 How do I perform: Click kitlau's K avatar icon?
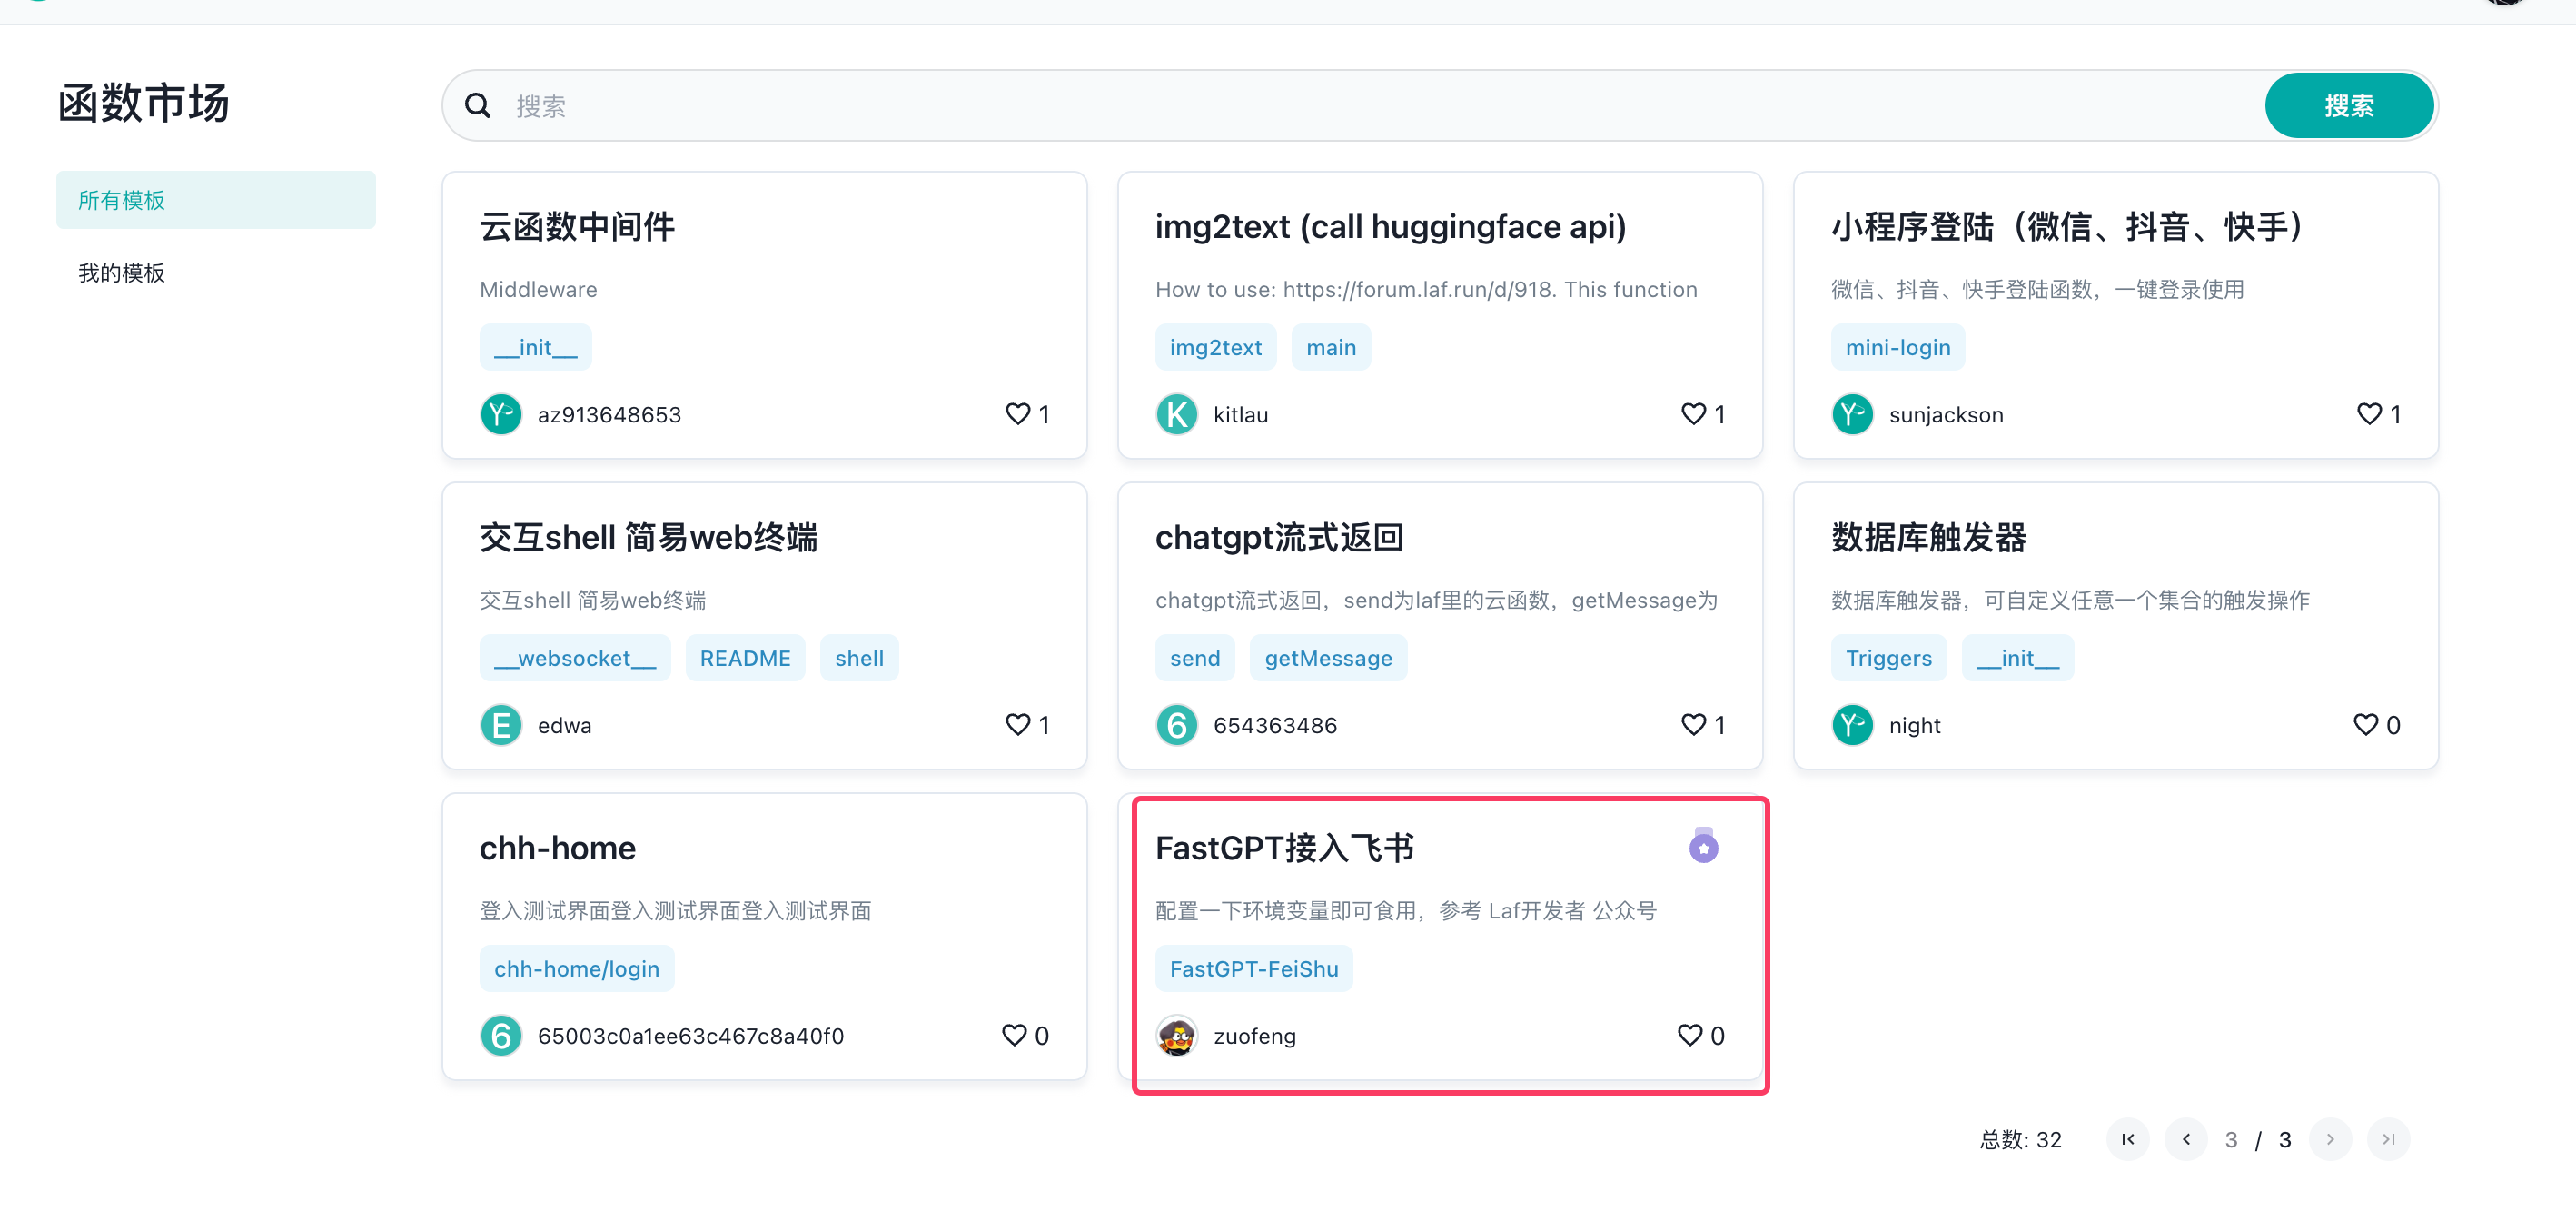1177,414
